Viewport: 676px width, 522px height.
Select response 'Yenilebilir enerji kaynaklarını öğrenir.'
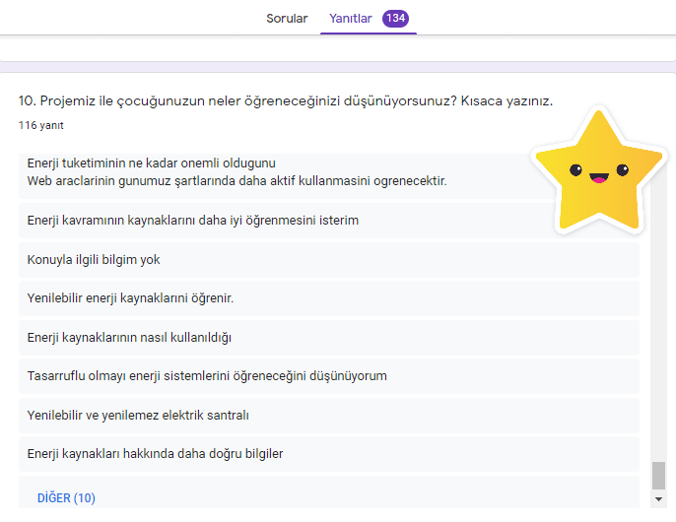(329, 298)
